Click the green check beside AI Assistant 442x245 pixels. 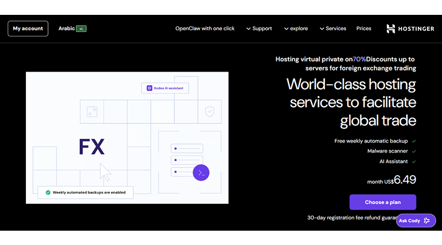coord(413,161)
